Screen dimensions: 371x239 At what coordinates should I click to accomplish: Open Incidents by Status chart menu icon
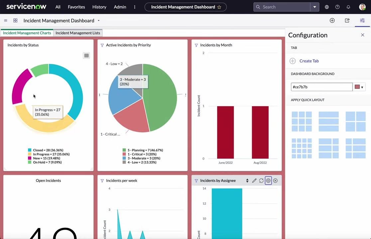click(x=86, y=55)
